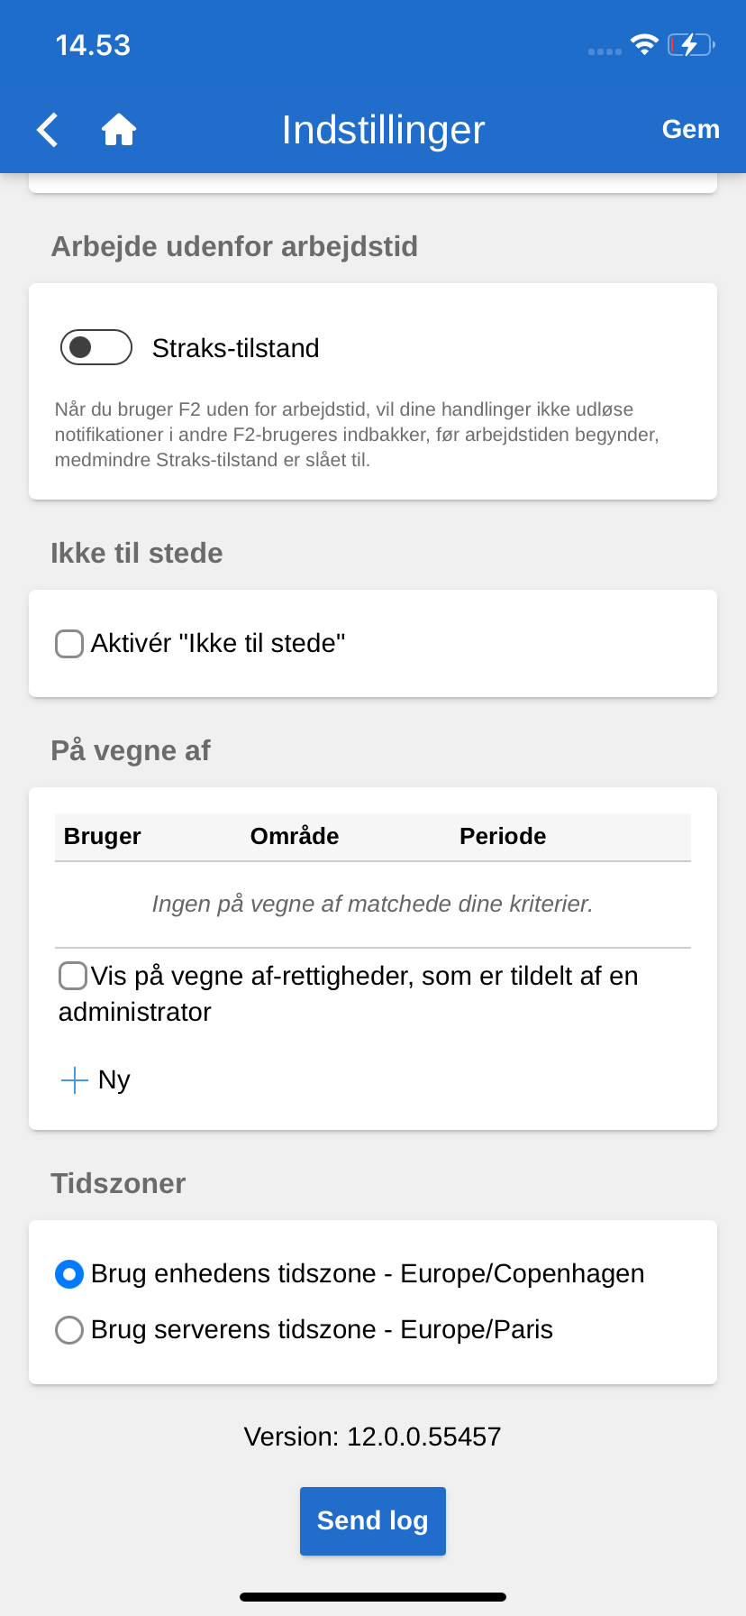Viewport: 746px width, 1616px height.
Task: Tap the version number text
Action: click(x=373, y=1437)
